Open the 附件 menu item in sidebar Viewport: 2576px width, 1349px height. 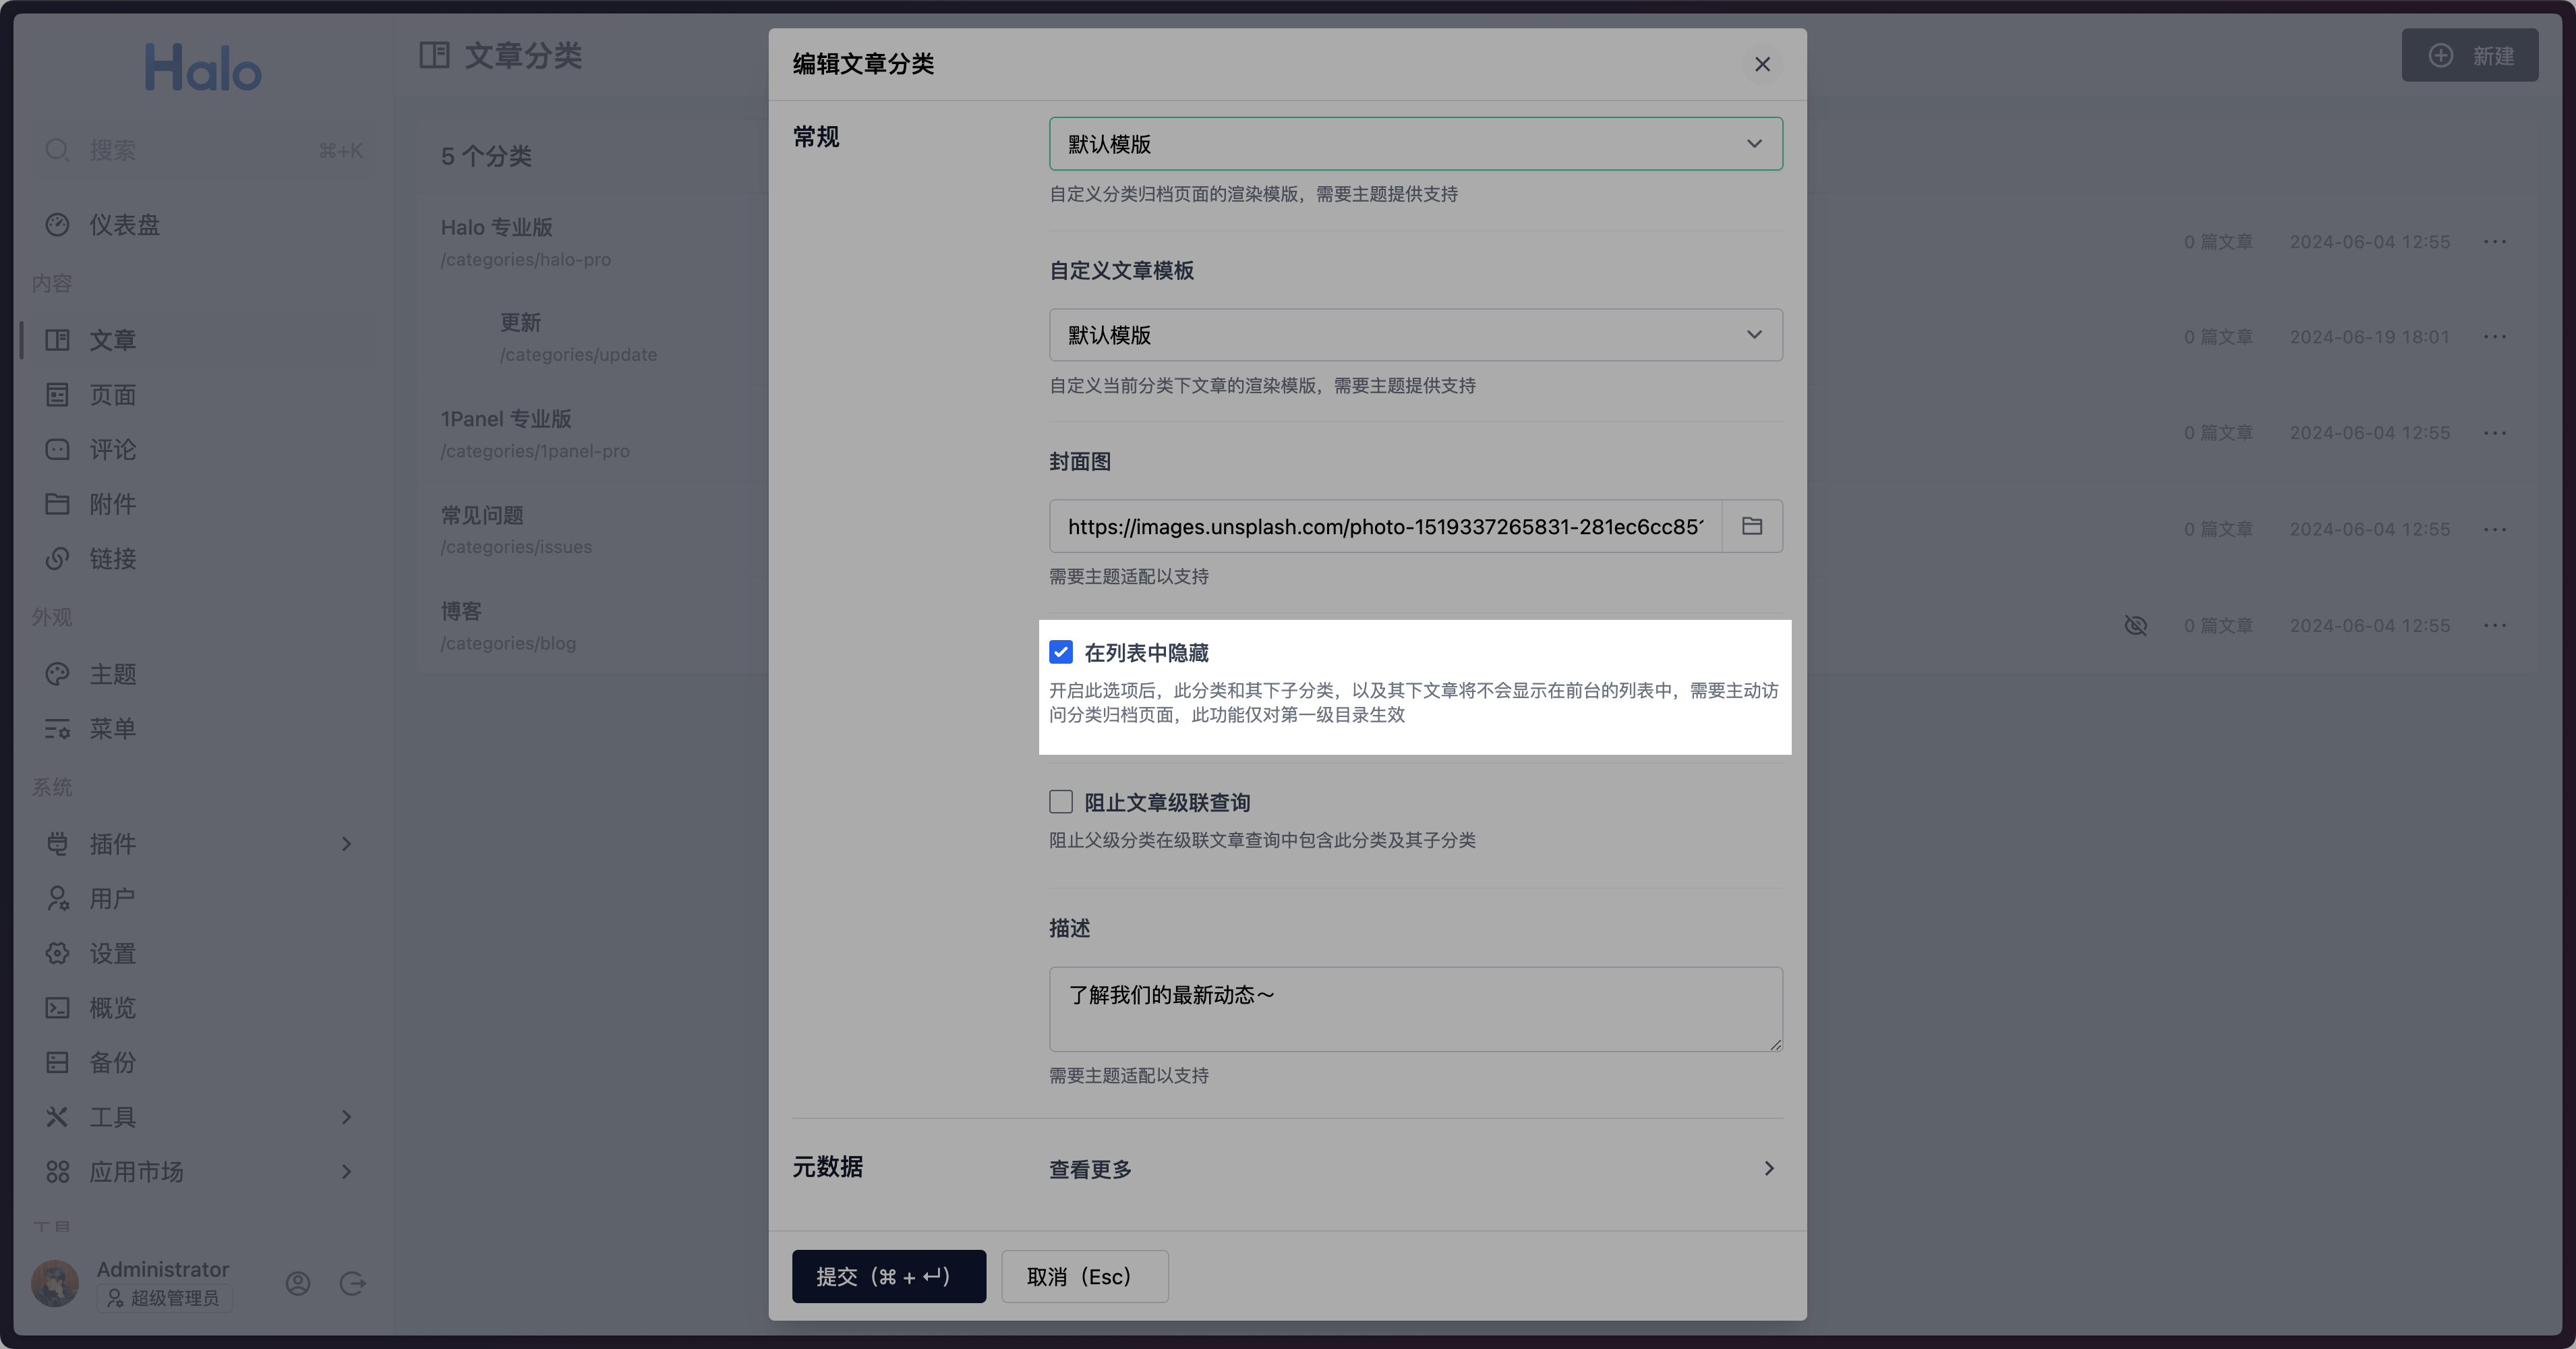112,504
